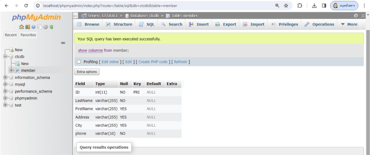
Task: Toggle the Profiling checkbox
Action: pos(79,62)
